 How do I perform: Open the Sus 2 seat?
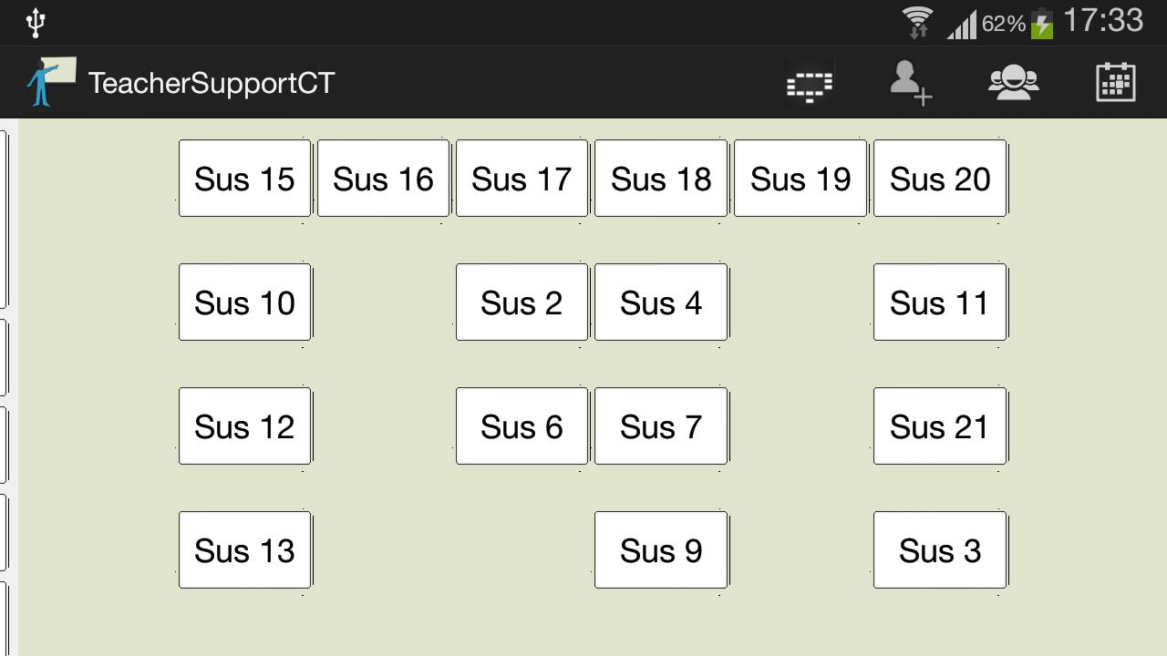point(522,302)
